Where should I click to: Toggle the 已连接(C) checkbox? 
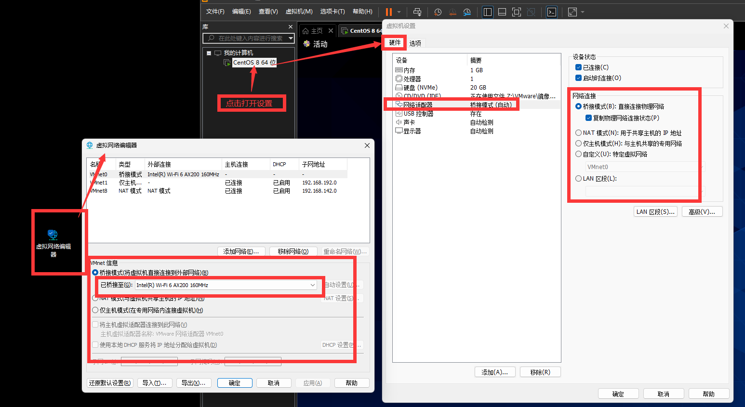coord(578,67)
